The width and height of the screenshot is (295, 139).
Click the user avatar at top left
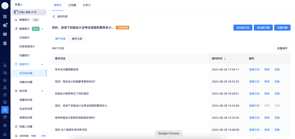(x=5, y=6)
